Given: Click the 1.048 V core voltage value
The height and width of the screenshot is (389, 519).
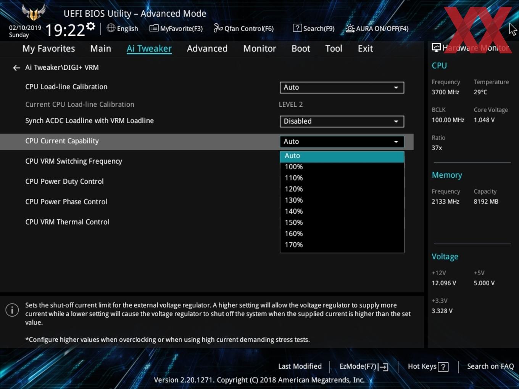Looking at the screenshot, I should (x=484, y=120).
